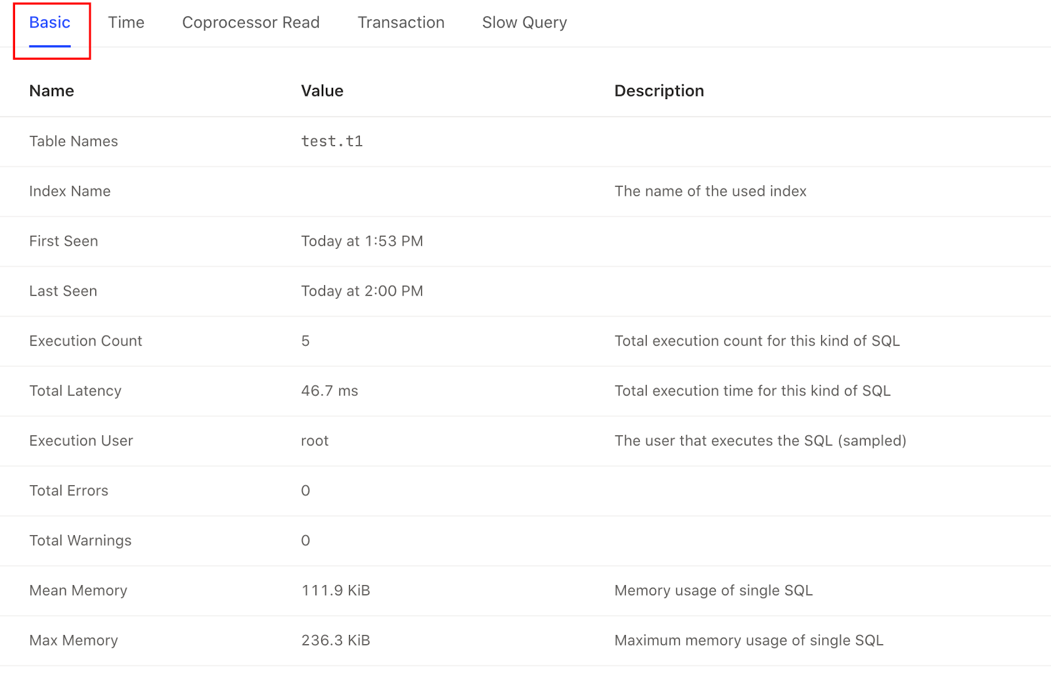The image size is (1051, 679).
Task: Click the Value column header
Action: (x=322, y=91)
